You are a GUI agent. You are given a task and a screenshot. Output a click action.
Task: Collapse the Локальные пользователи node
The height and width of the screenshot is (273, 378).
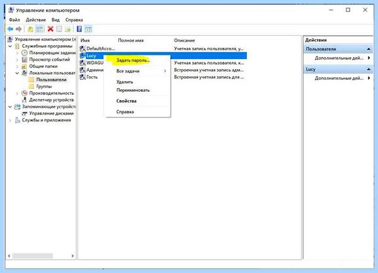click(x=17, y=73)
